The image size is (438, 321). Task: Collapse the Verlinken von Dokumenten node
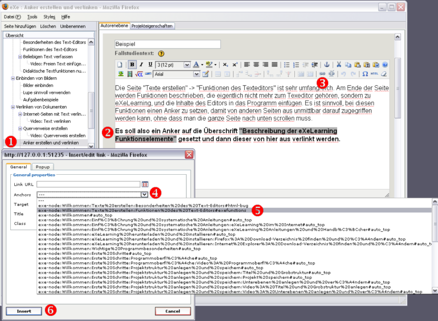13,107
